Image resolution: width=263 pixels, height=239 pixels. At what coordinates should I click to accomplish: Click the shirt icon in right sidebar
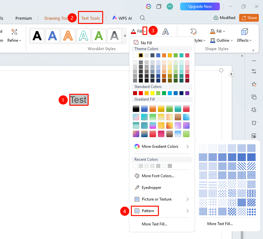click(254, 123)
